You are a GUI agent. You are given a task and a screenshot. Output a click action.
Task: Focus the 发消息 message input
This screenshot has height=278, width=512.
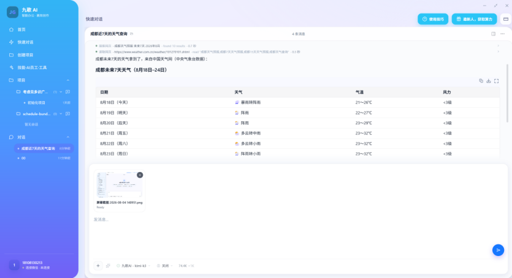(297, 219)
